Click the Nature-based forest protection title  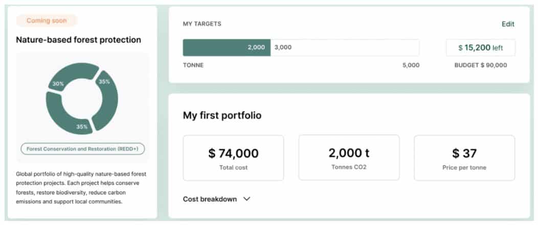click(x=79, y=40)
